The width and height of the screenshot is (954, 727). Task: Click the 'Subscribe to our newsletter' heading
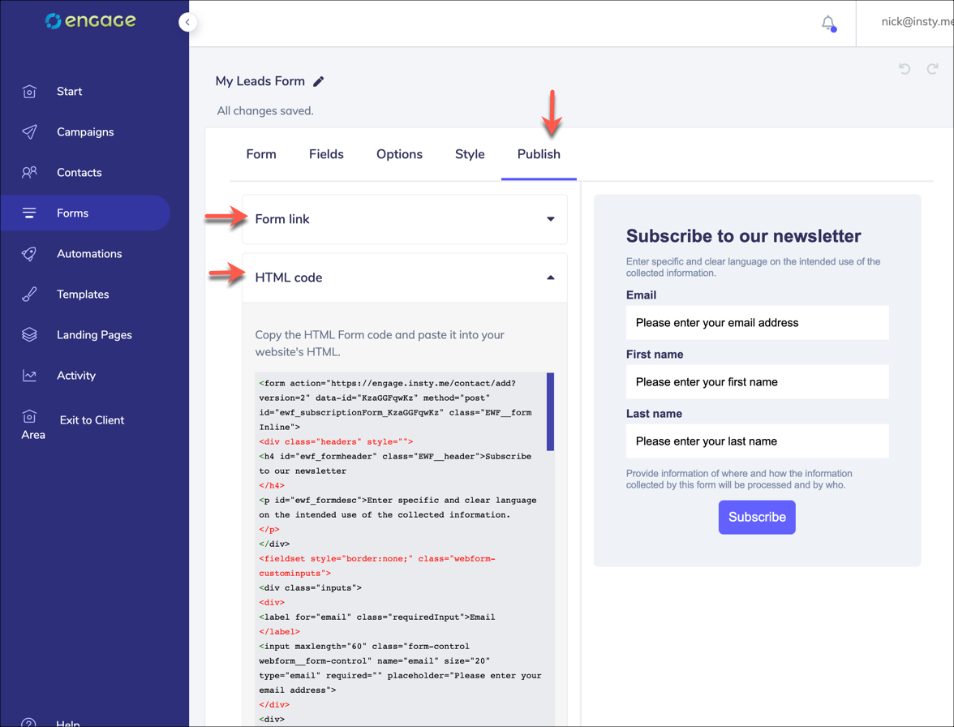(743, 236)
